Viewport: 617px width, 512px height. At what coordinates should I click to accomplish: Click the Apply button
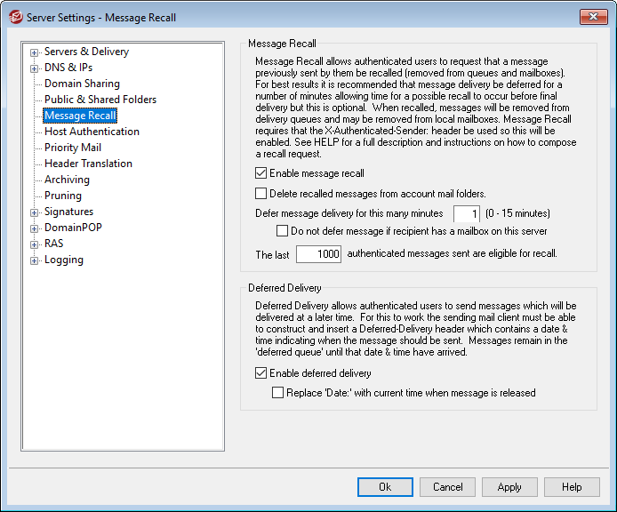pyautogui.click(x=509, y=487)
